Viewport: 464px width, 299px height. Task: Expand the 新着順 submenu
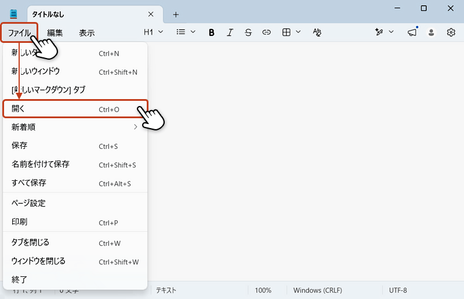click(x=75, y=127)
